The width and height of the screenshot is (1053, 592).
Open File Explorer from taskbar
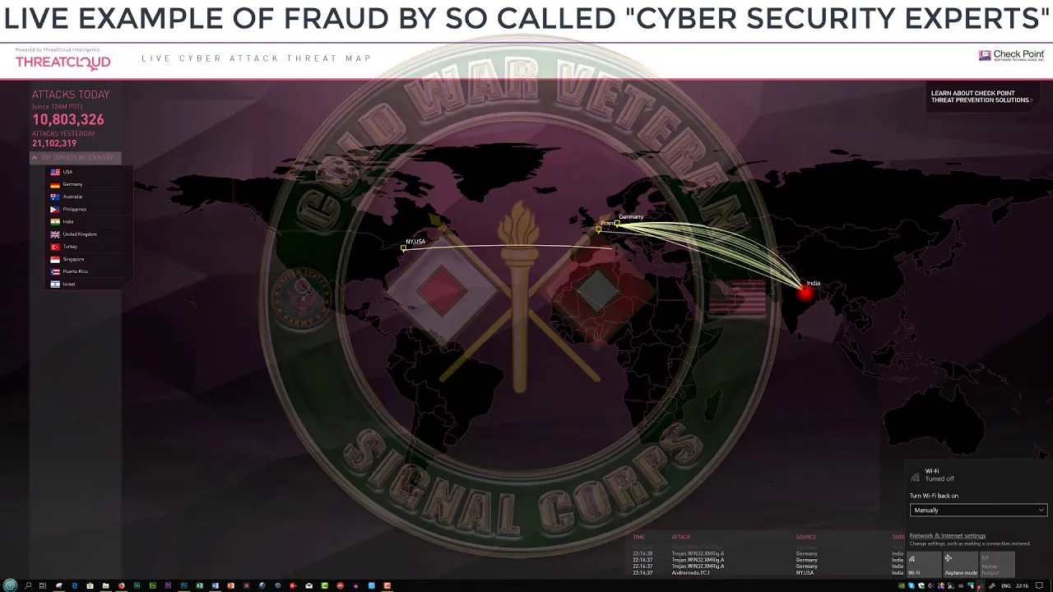pos(105,585)
